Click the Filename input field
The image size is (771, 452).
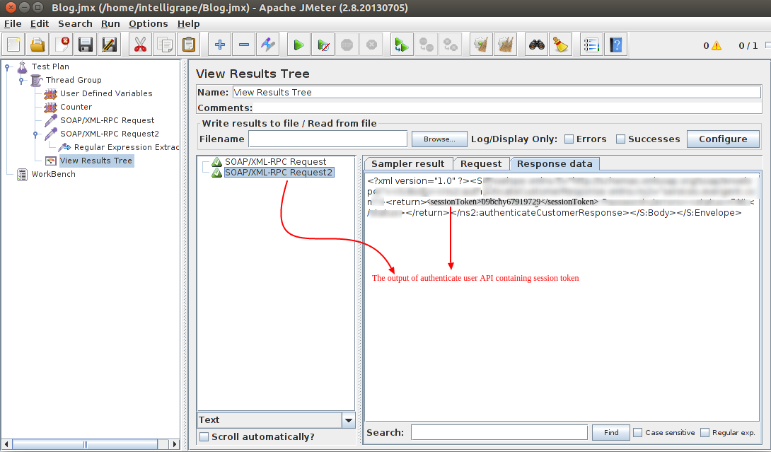328,139
